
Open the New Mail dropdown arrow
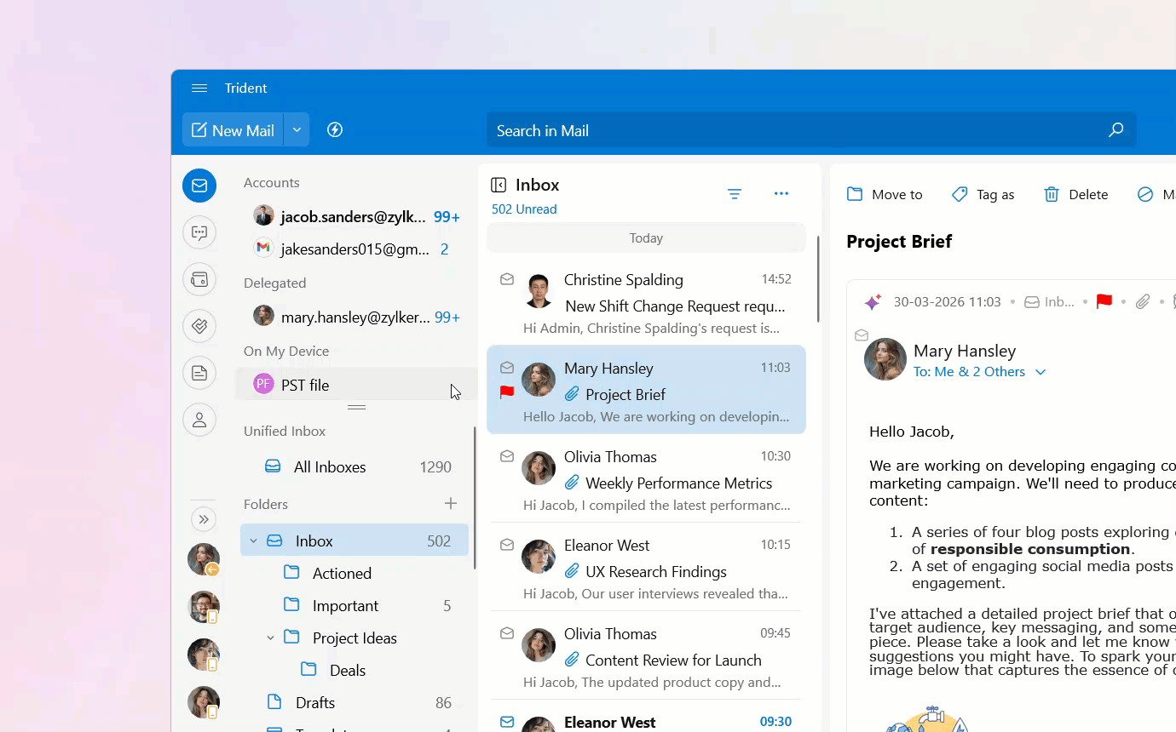point(297,129)
